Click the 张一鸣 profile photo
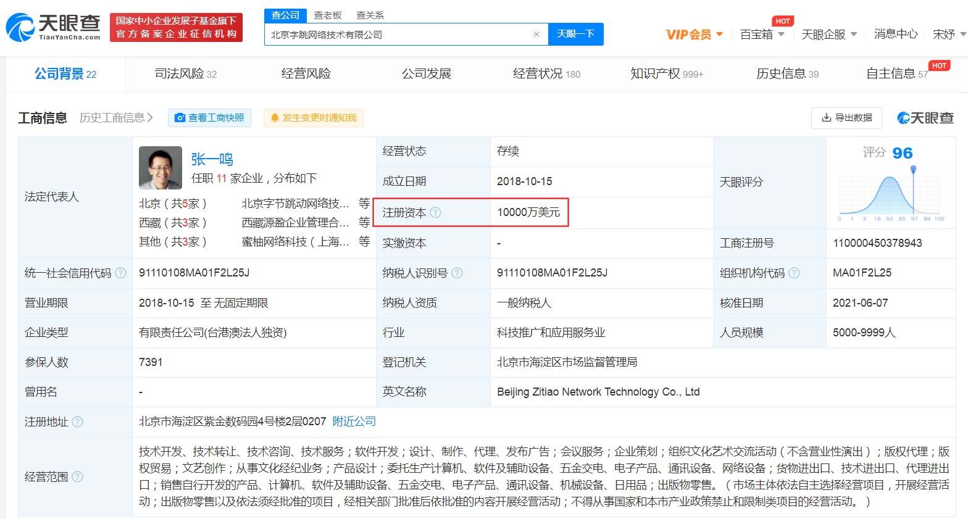968x519 pixels. click(x=161, y=167)
